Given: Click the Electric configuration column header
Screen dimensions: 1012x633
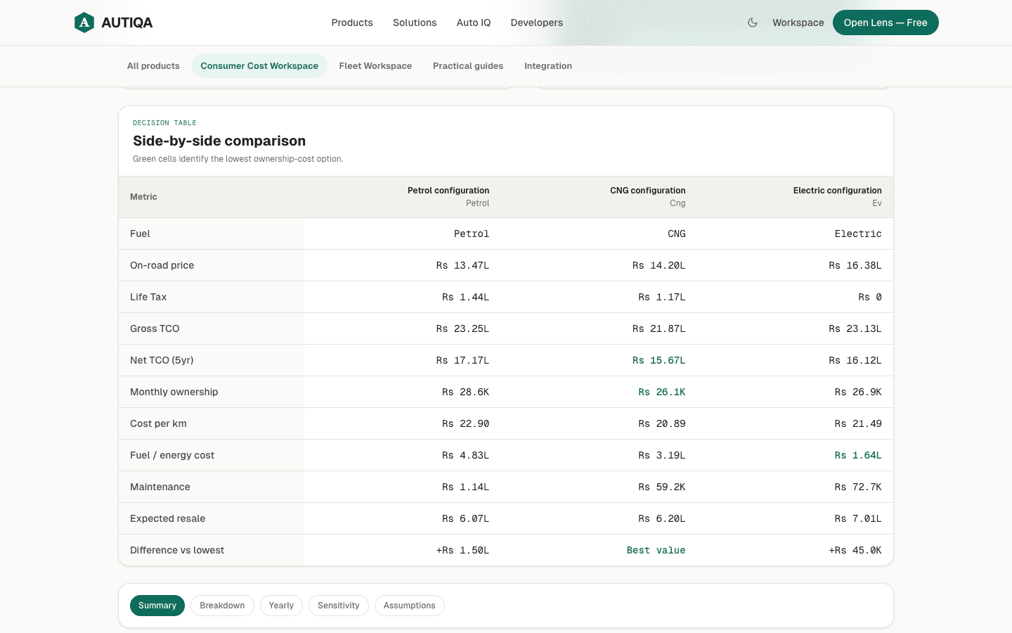Looking at the screenshot, I should click(837, 197).
